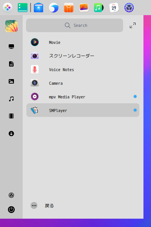Screen dimensions: 151x227
Task: Open Voice Notes app
Action: (83, 70)
